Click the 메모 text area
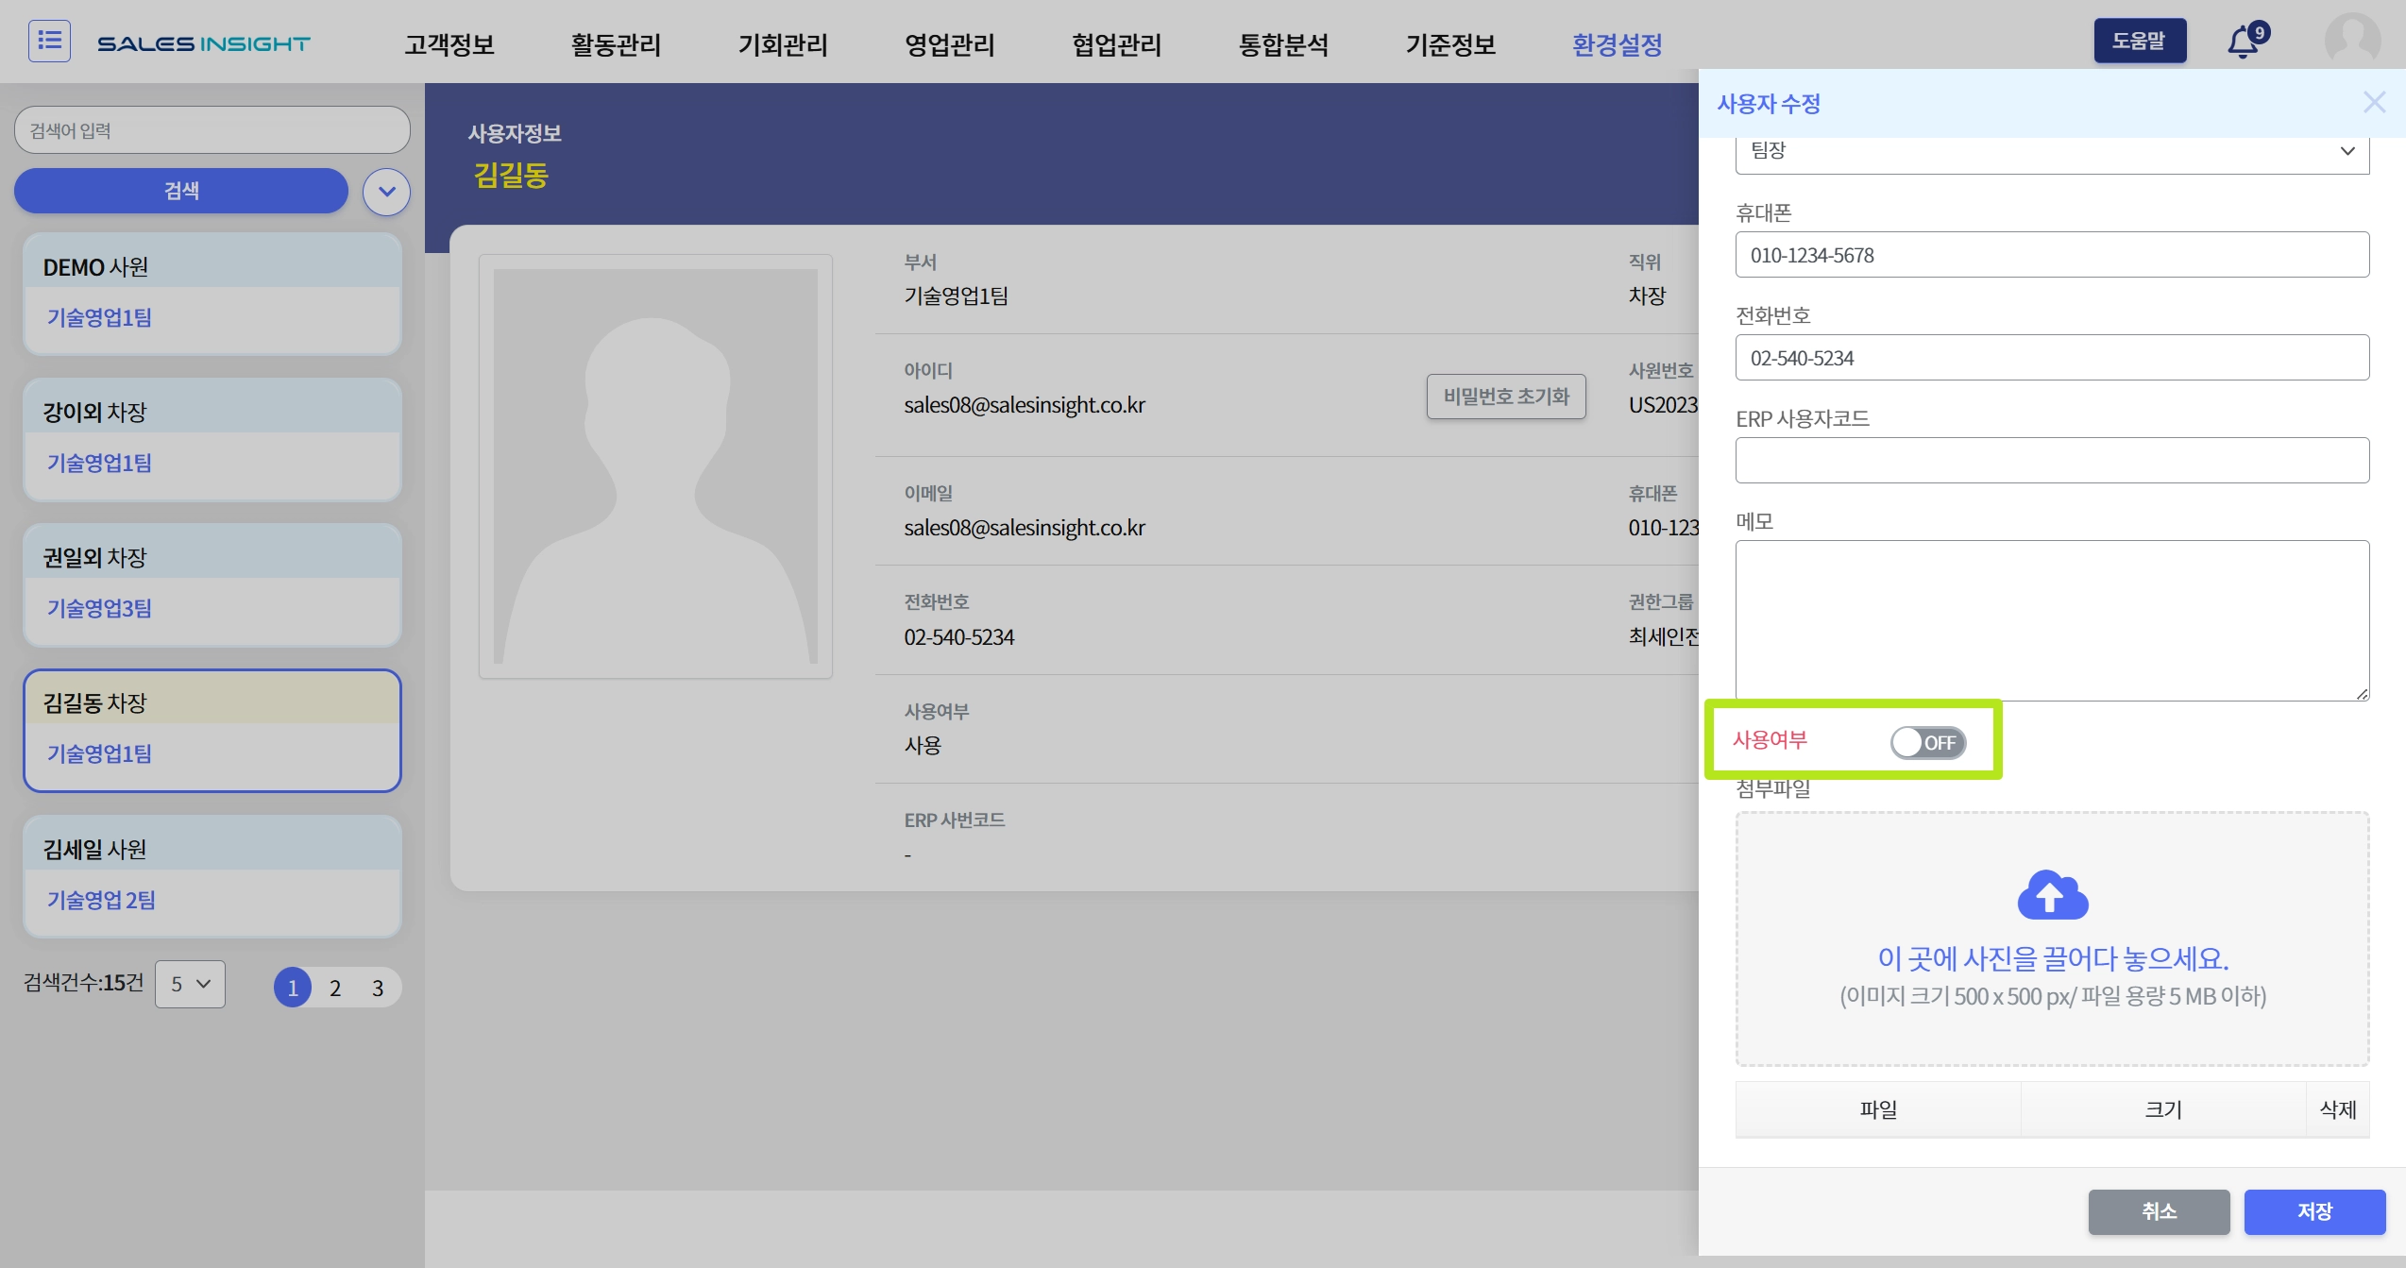2406x1268 pixels. (2052, 620)
